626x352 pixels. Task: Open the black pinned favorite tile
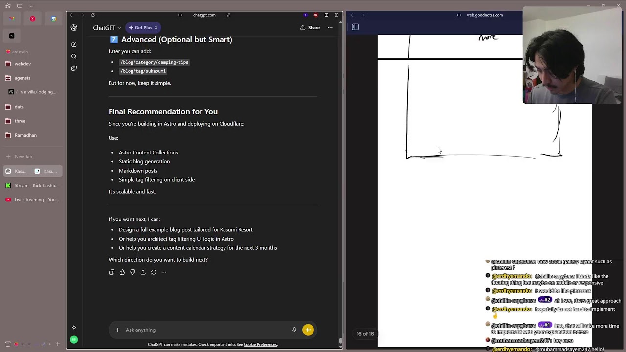pyautogui.click(x=12, y=36)
